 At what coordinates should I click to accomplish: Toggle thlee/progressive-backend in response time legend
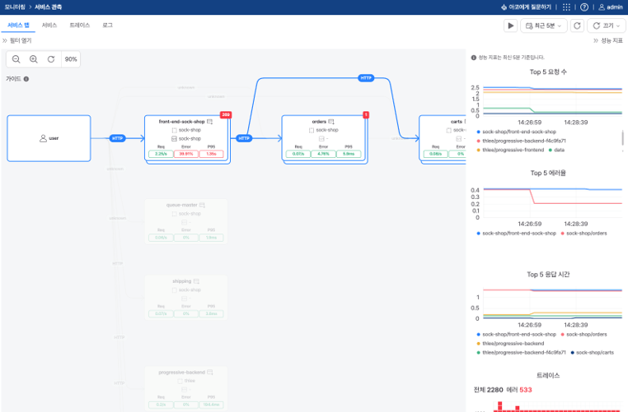(x=511, y=343)
